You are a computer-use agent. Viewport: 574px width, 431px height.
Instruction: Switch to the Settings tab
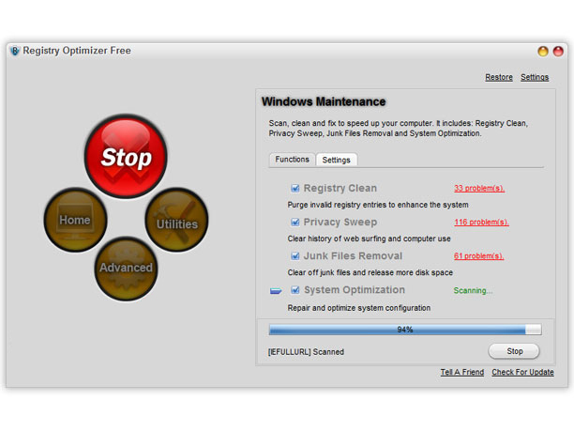coord(337,160)
